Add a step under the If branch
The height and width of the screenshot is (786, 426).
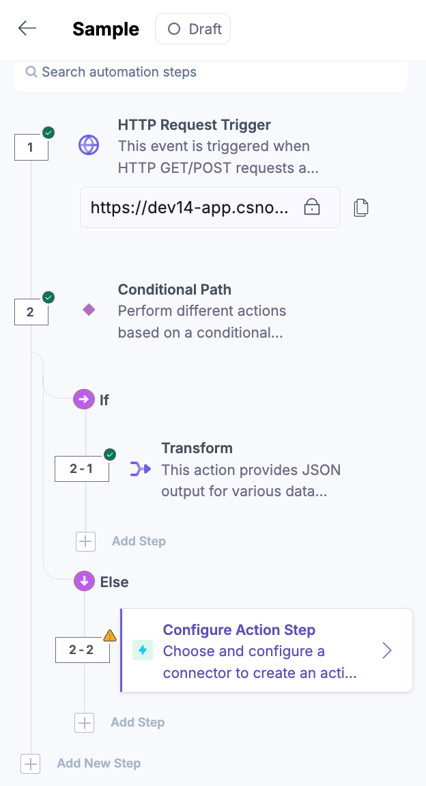[85, 541]
